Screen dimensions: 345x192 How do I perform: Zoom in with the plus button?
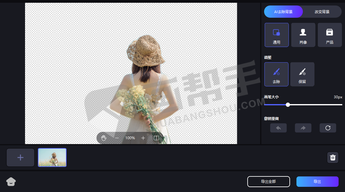[143, 138]
